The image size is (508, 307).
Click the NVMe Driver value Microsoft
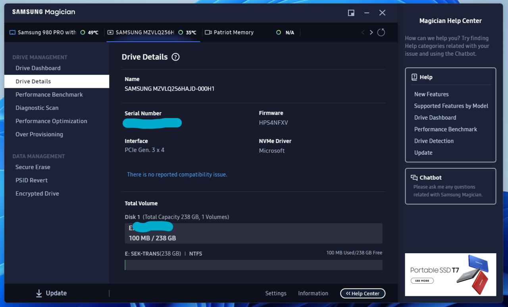(x=272, y=151)
